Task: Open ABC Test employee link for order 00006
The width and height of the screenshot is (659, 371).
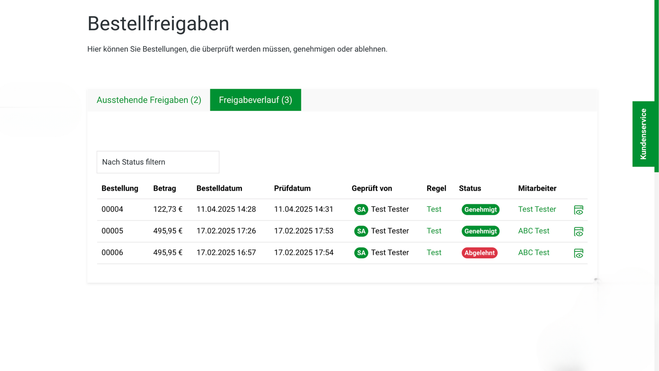Action: (x=533, y=252)
